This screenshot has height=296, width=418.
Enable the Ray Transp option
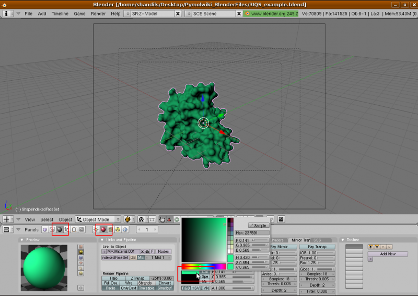(317, 246)
